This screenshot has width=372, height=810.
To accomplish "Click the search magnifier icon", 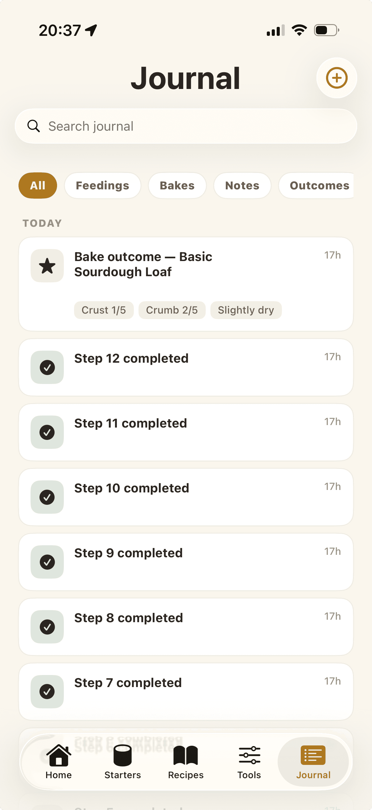I will tap(34, 126).
